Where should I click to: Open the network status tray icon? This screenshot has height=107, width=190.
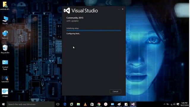point(171,104)
